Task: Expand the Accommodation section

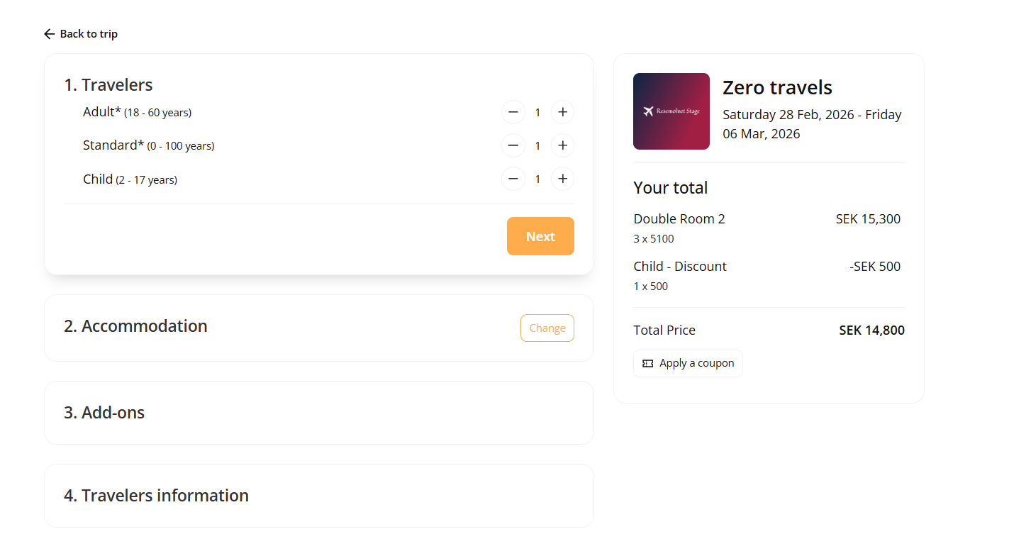Action: pyautogui.click(x=135, y=326)
